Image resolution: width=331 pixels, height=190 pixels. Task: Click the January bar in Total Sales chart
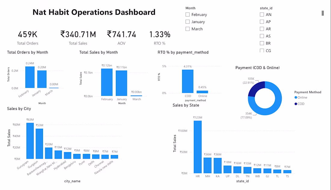[122, 83]
